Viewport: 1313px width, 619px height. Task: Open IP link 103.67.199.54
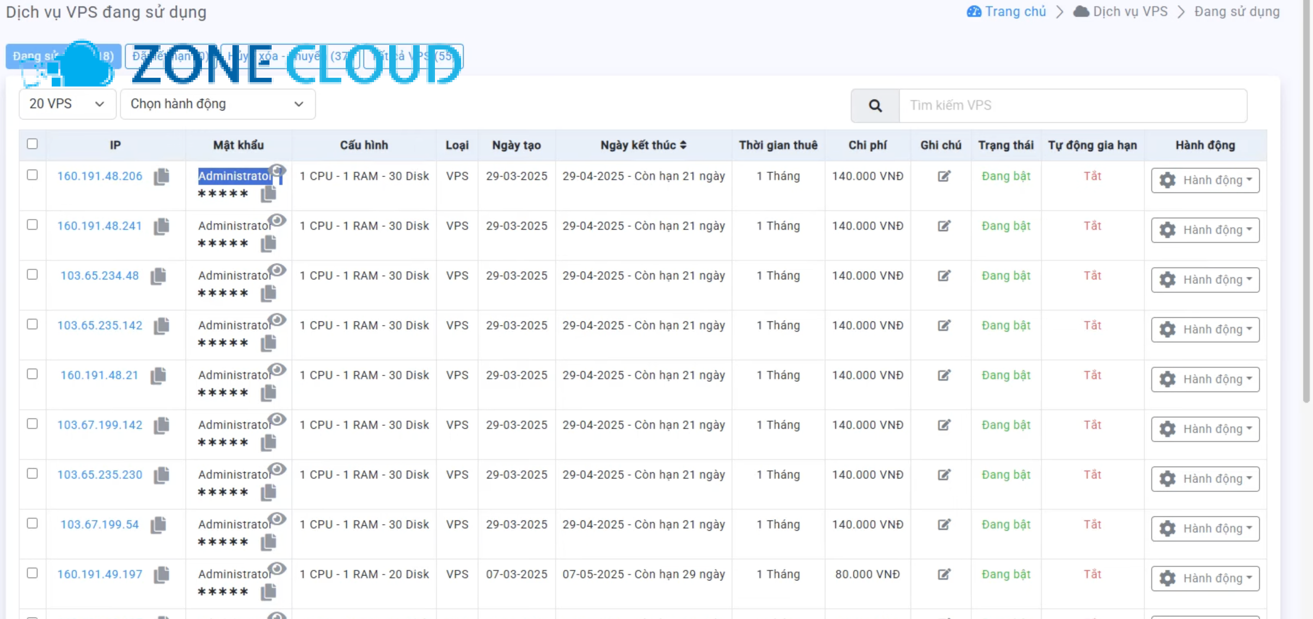pos(100,524)
